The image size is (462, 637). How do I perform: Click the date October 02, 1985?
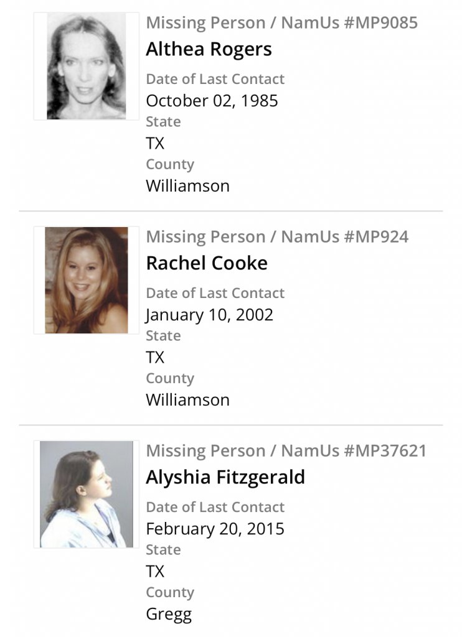click(x=212, y=101)
